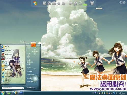
Task: Open Internet Explorer from the Start menu
Action: 13,73
